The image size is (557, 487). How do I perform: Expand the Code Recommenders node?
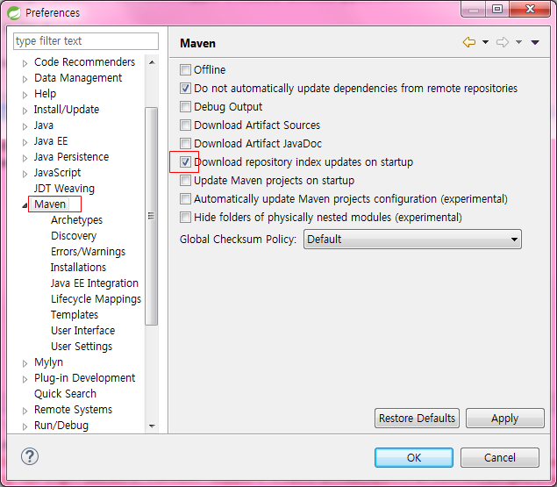(25, 63)
